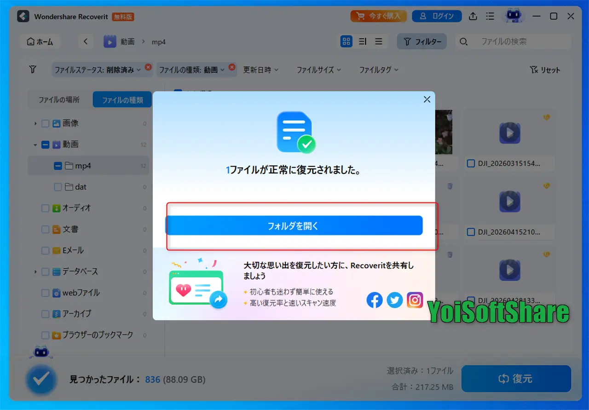Check the webファイル checkbox
Viewport: 589px width, 410px height.
[45, 293]
